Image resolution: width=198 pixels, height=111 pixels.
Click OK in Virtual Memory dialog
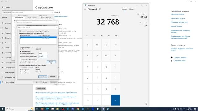tap(43, 77)
